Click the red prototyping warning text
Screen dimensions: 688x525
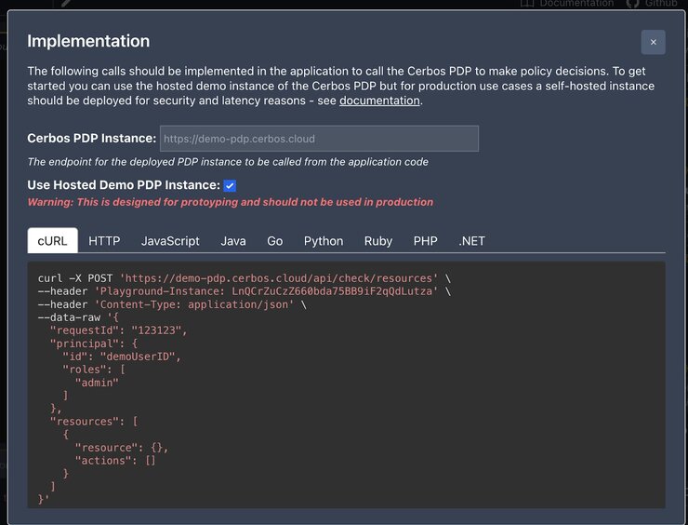tap(231, 202)
